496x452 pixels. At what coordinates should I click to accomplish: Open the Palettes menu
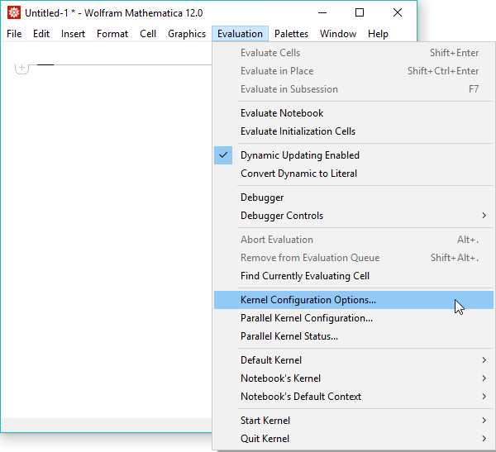(x=291, y=34)
